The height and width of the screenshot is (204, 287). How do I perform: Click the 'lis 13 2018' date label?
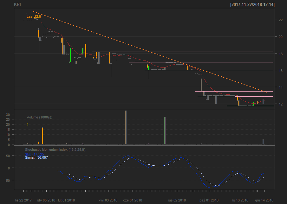tap(240, 200)
